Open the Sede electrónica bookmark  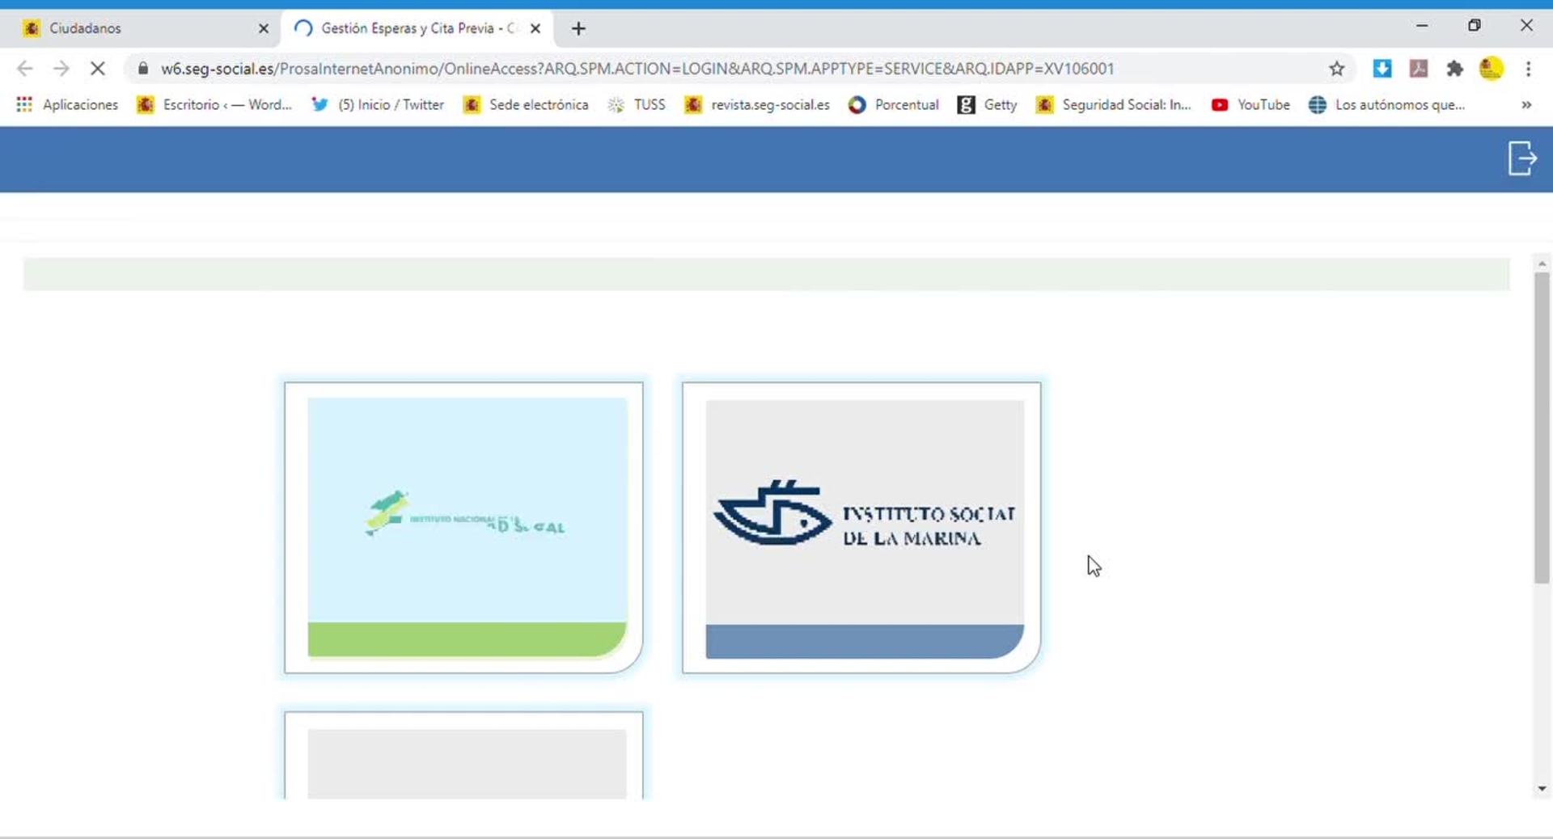point(526,104)
